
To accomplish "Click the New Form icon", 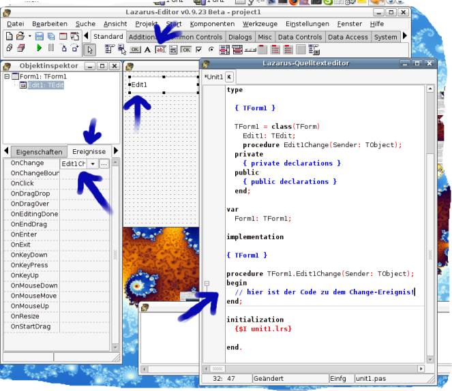I will (x=63, y=36).
